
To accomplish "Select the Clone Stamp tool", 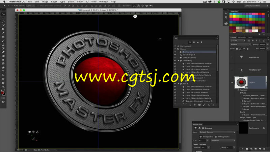I will coord(3,45).
